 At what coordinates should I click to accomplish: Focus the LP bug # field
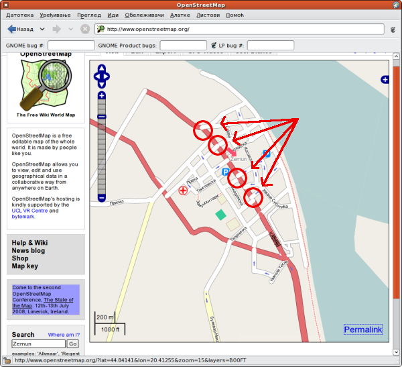[271, 46]
